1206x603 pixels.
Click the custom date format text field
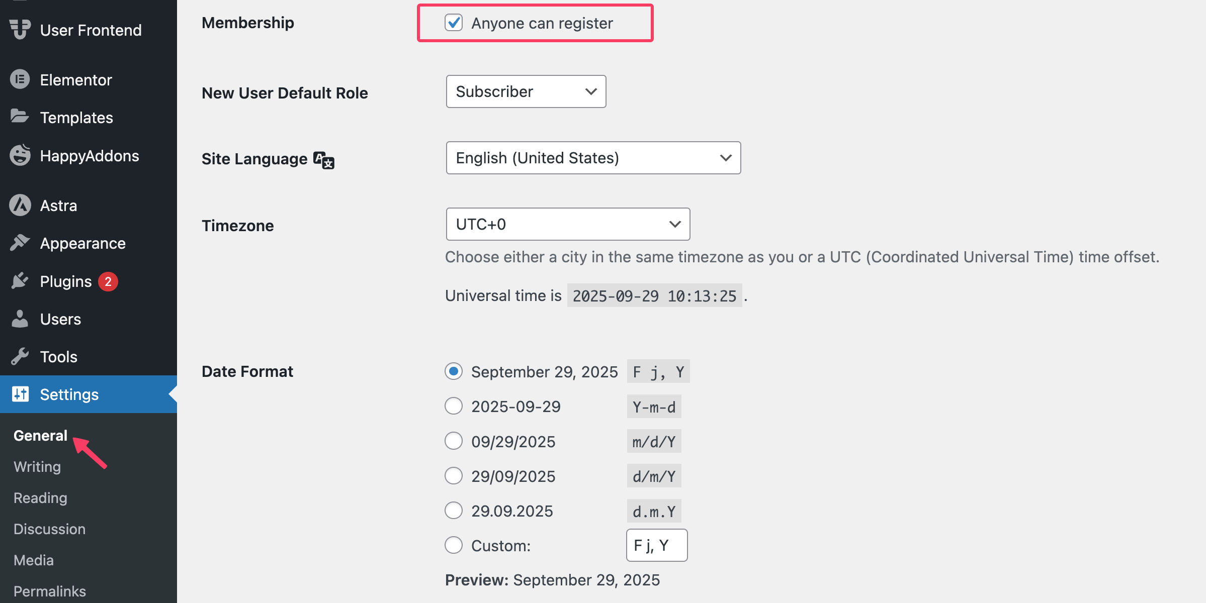656,545
